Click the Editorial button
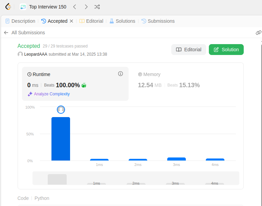 (x=189, y=50)
